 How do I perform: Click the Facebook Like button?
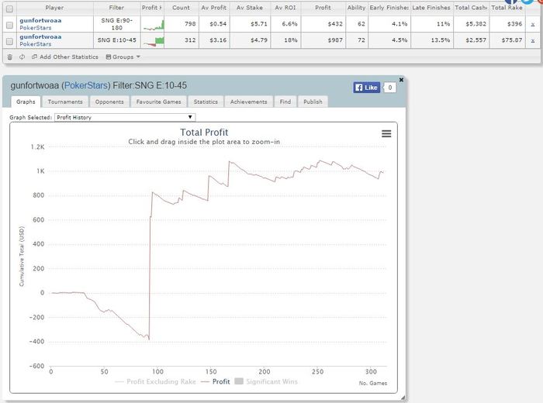tap(366, 88)
